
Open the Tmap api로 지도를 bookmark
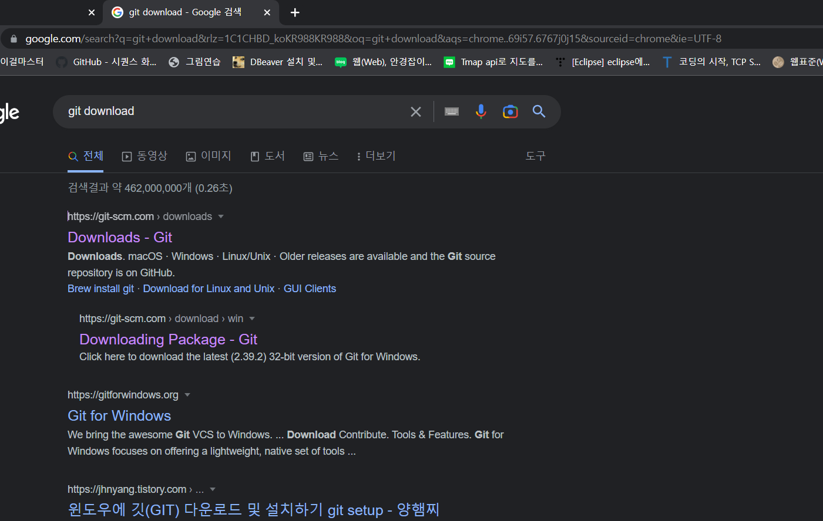(493, 62)
